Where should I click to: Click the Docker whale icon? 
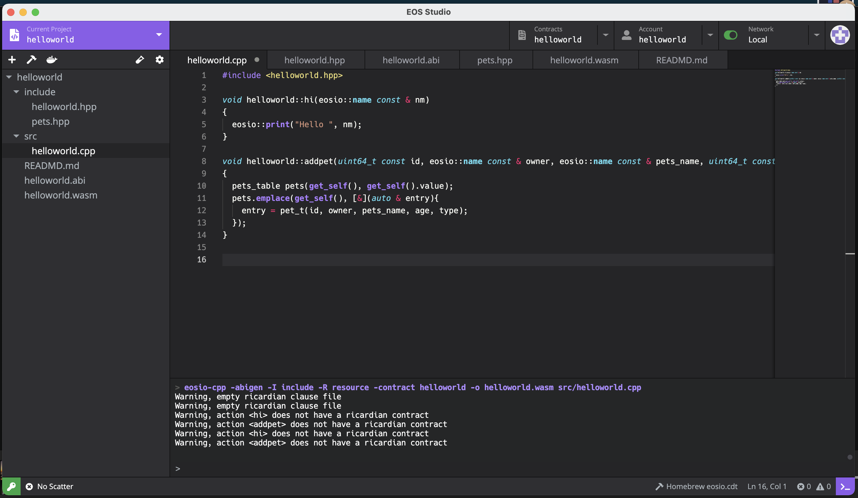(52, 60)
